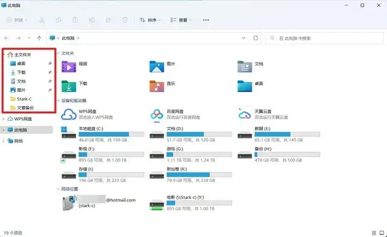
Task: Collapse the 网络位置 group
Action: (x=59, y=189)
